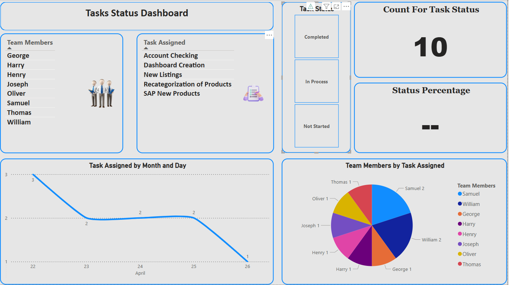Viewport: 509px width, 285px height.
Task: Select Dashboard Creation in Task Assigned list
Action: click(x=174, y=65)
